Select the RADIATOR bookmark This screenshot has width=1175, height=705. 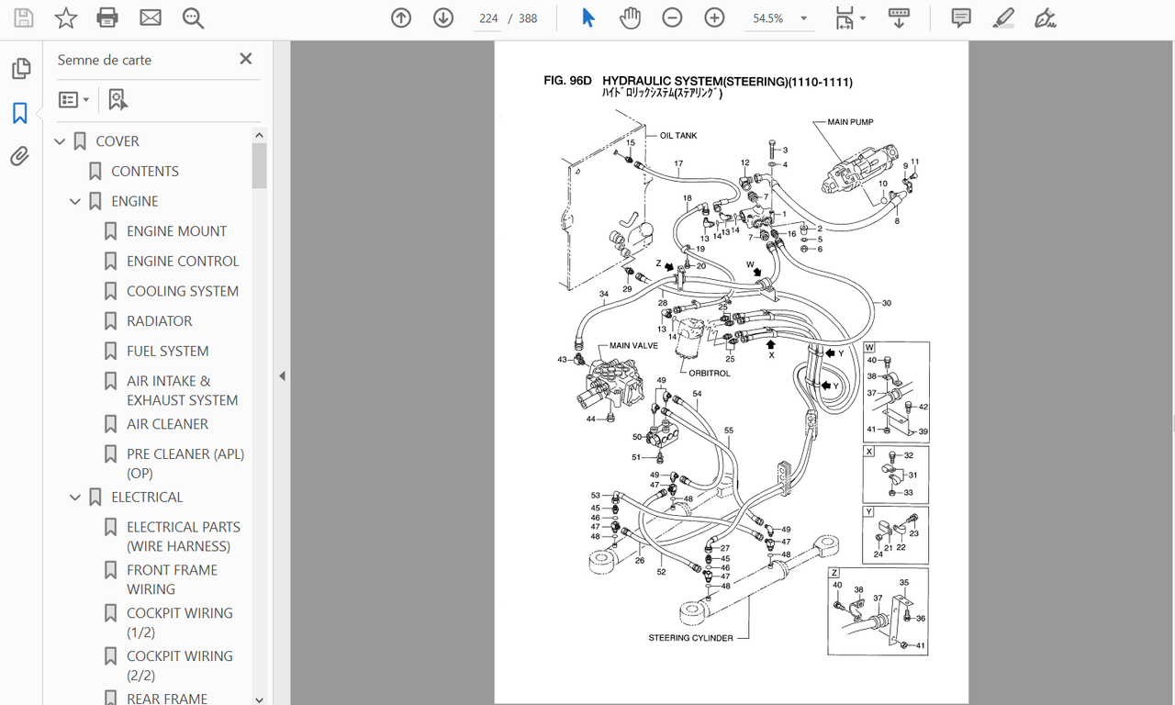[160, 320]
